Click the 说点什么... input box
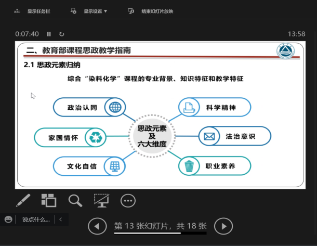Viewport: 317px width, 246px height. pos(35,219)
